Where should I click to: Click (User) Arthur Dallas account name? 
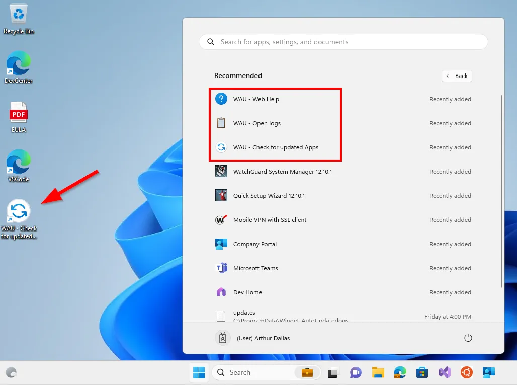(263, 338)
